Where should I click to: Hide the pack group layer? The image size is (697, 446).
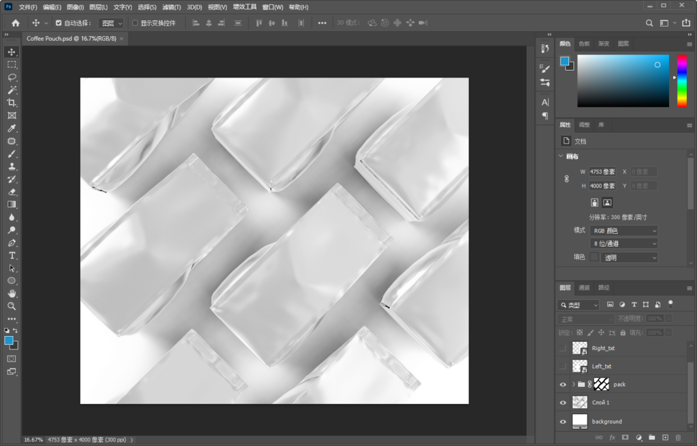click(x=563, y=385)
